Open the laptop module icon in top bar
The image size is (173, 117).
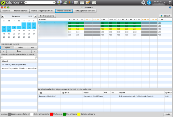[65, 2]
